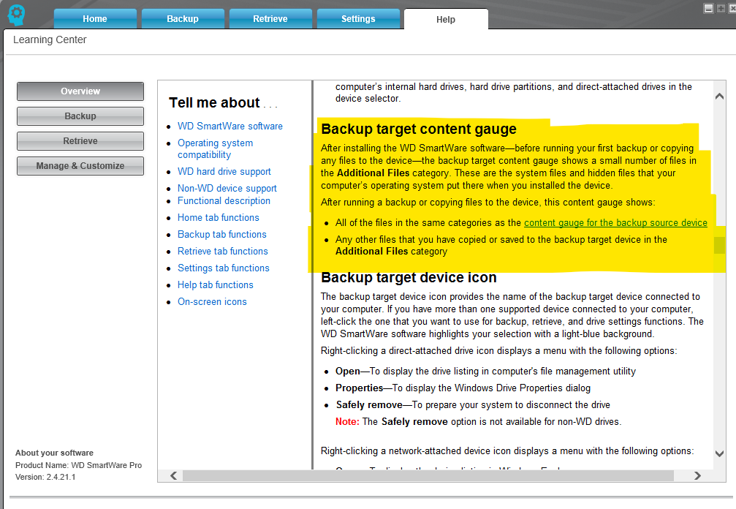Click the window maximize button
Image resolution: width=736 pixels, height=509 pixels.
coord(721,9)
